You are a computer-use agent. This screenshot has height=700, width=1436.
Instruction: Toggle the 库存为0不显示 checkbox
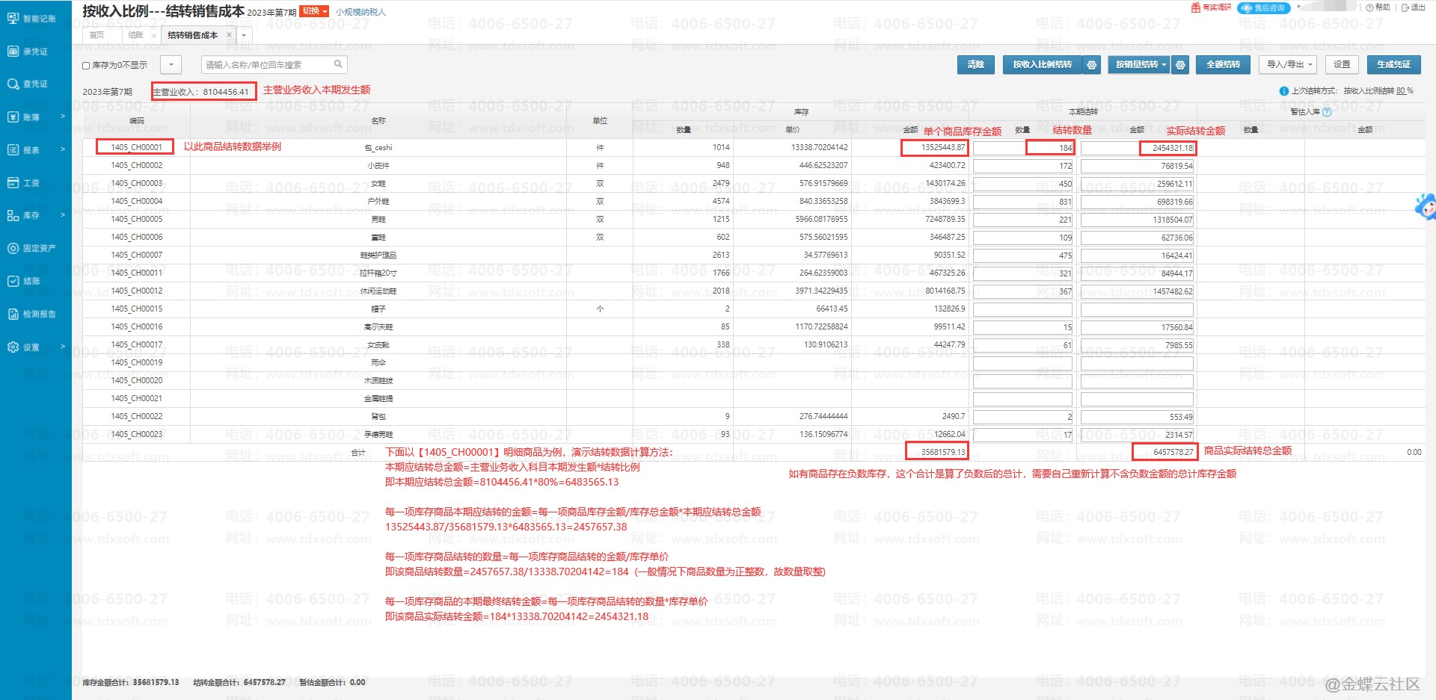(x=86, y=66)
